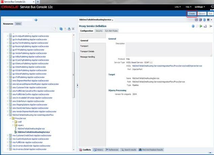Click project icon beside igs-RTVPublishing-AppServiceDecorator
Viewport: 214px width, 155px height.
(10, 50)
